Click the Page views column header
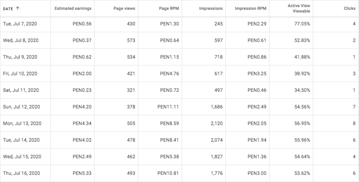Screen dimensions: 359x182 pyautogui.click(x=124, y=9)
